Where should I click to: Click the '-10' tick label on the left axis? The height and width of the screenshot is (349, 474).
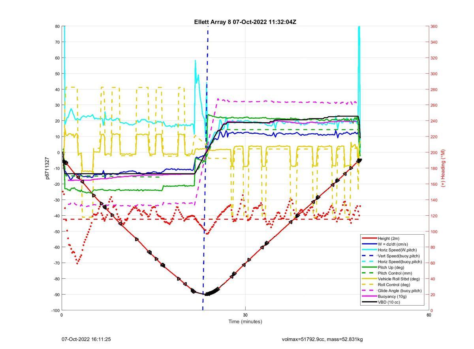click(56, 168)
